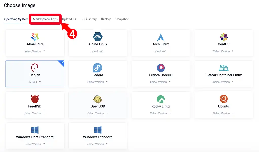Click the Debian swirl logo
This screenshot has height=152, width=259.
35,68
